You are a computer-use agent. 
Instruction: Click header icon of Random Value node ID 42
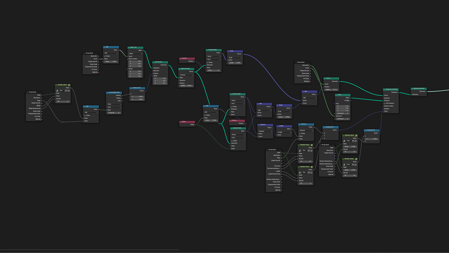click(356, 159)
